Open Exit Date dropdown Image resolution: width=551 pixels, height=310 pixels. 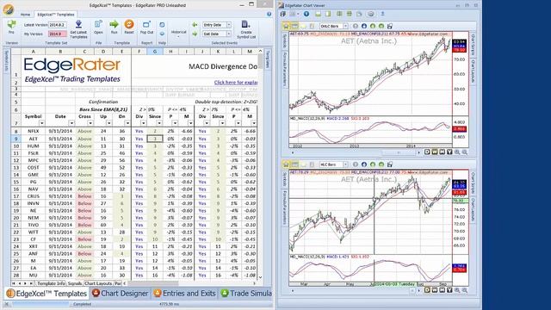[229, 34]
